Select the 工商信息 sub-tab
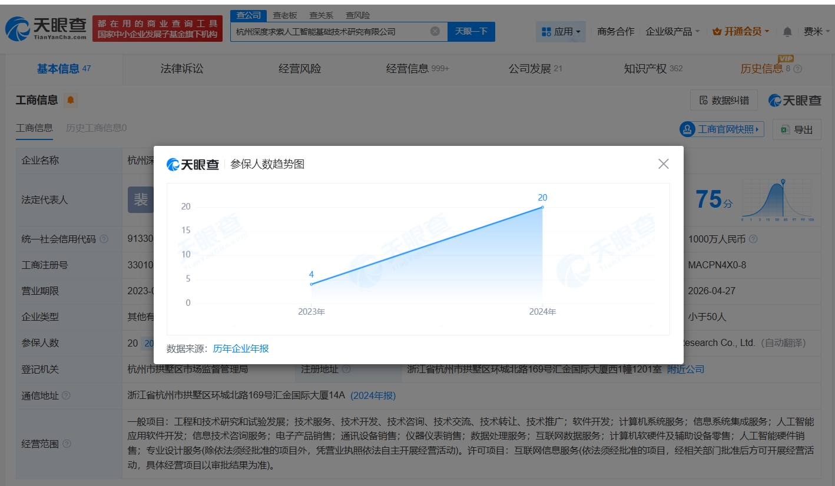The width and height of the screenshot is (835, 486). [x=34, y=128]
